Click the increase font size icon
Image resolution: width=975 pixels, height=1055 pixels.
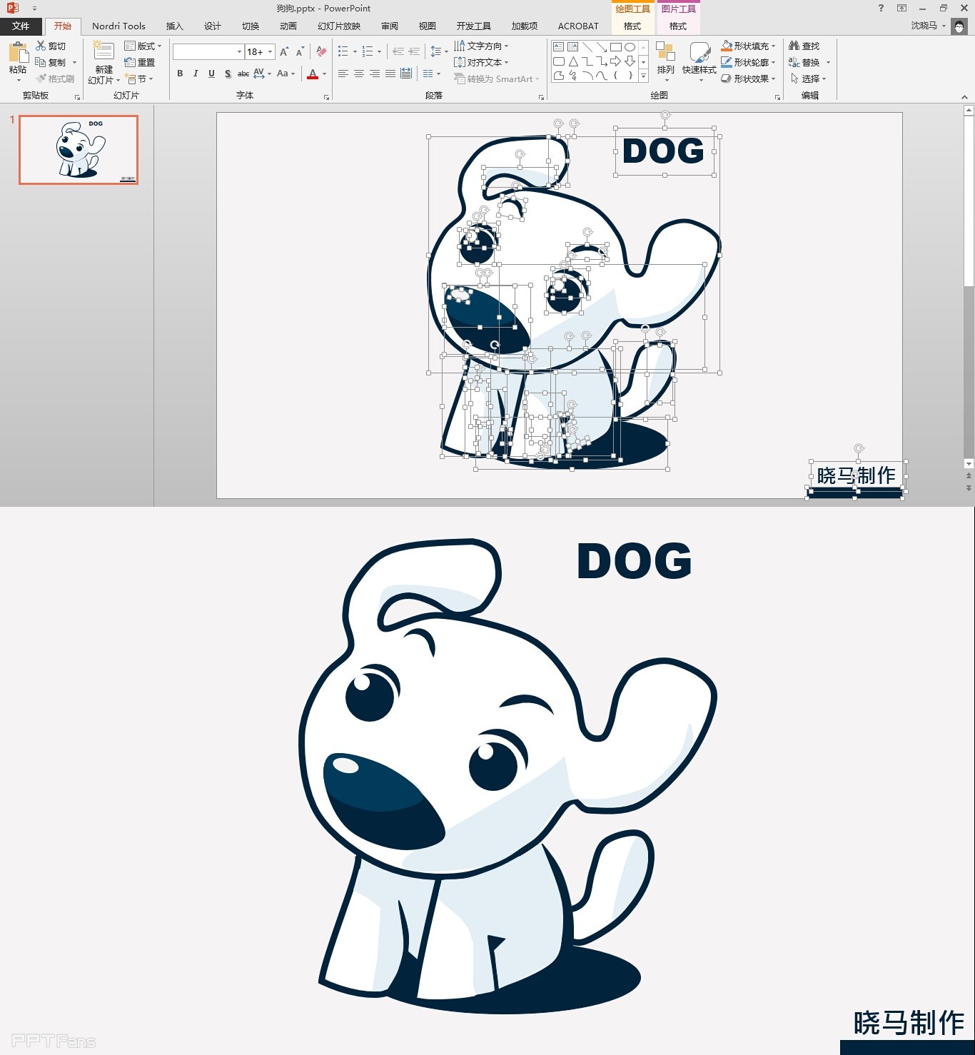pos(284,51)
